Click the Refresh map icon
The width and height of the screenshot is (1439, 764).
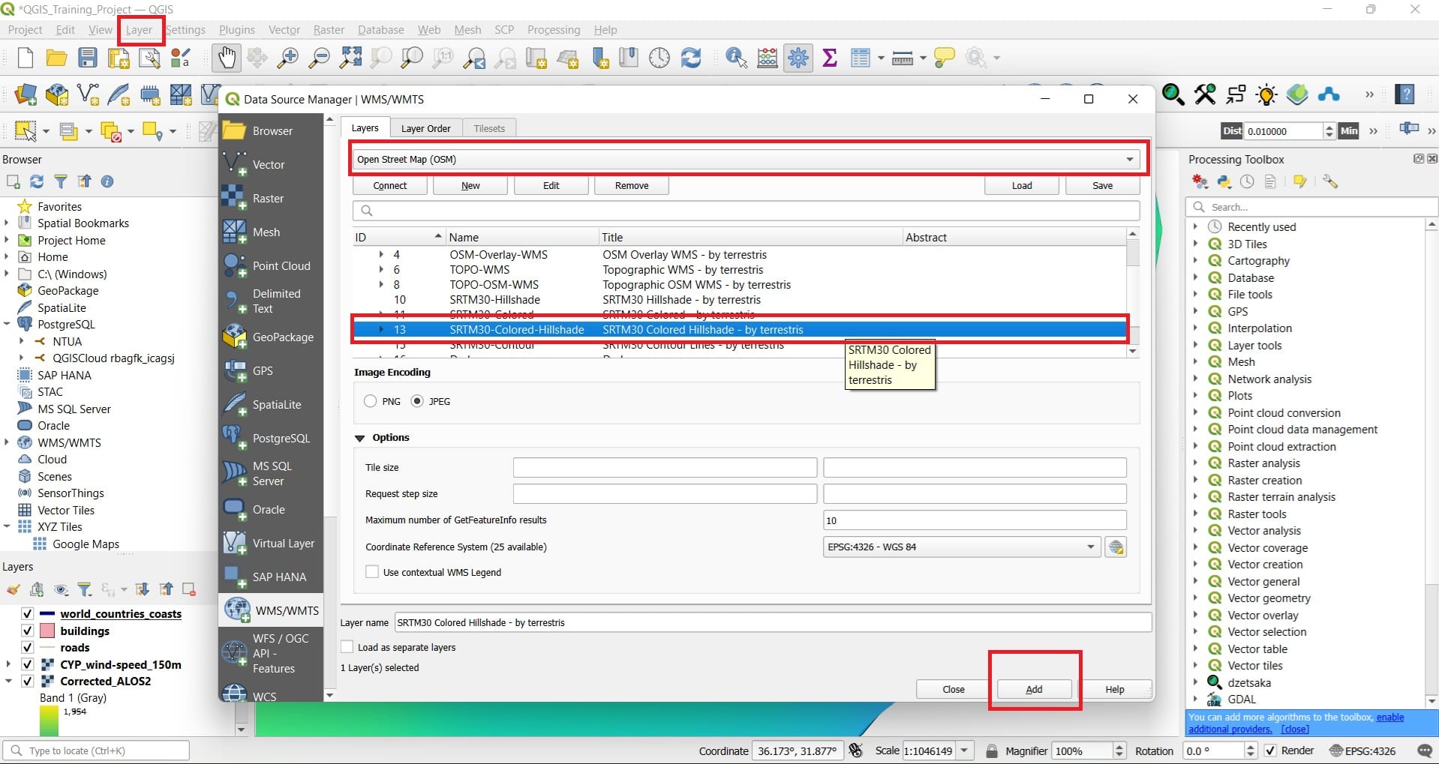[x=690, y=58]
